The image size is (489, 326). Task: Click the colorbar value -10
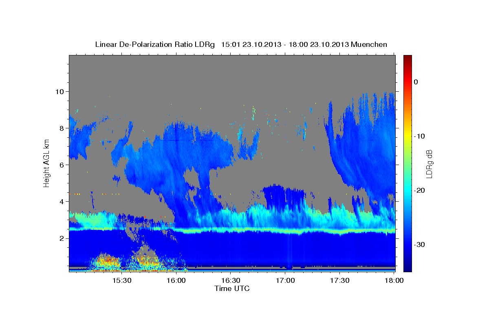click(419, 136)
